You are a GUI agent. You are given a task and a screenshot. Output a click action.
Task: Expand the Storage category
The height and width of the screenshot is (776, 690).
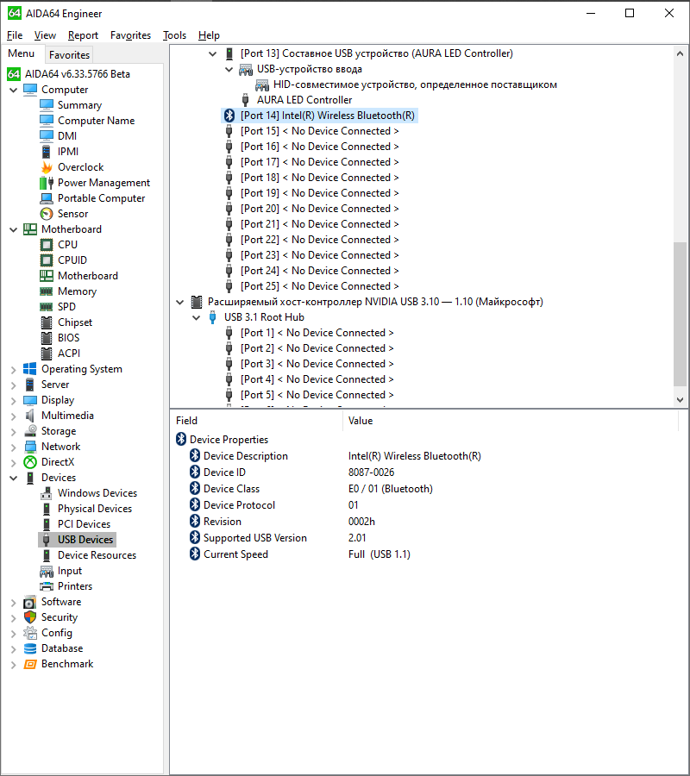pyautogui.click(x=13, y=430)
